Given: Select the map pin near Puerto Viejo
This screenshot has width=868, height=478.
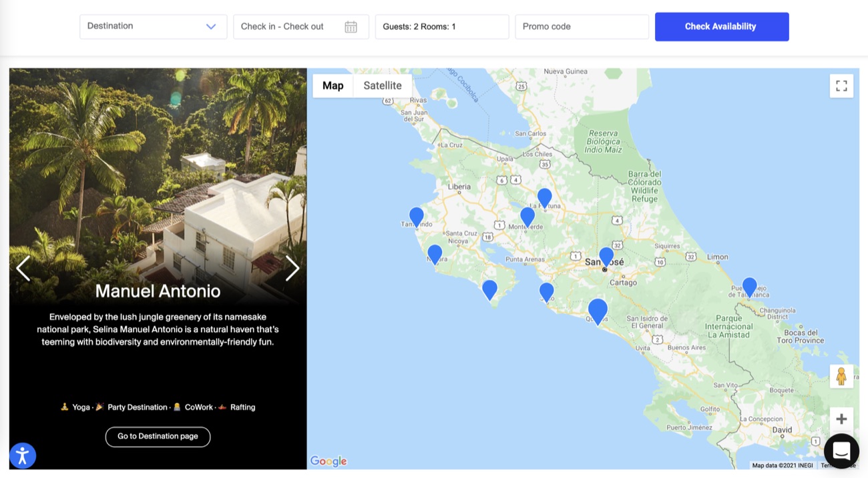Looking at the screenshot, I should click(750, 287).
